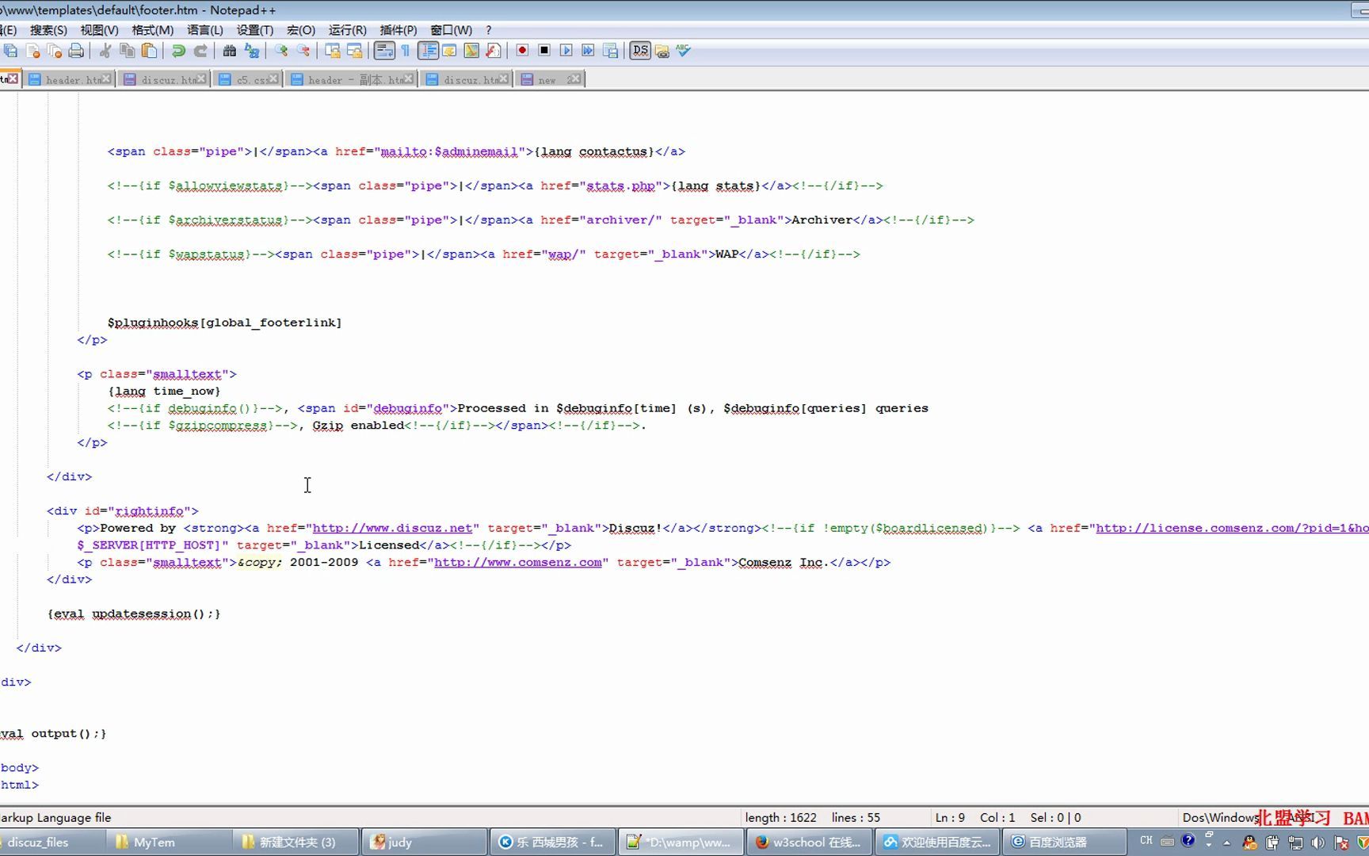Click the speaker volume icon in the tray

[1318, 843]
